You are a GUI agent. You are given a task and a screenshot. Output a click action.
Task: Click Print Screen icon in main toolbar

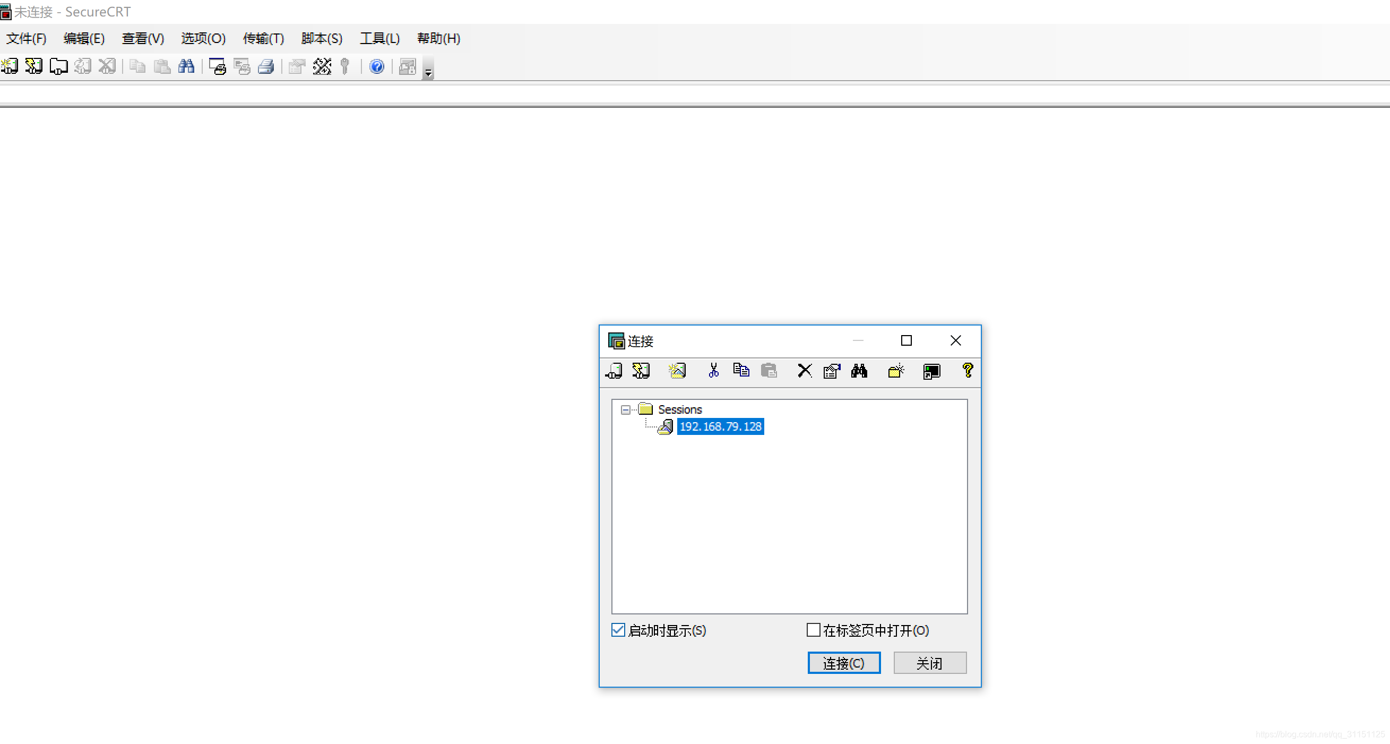pyautogui.click(x=218, y=66)
